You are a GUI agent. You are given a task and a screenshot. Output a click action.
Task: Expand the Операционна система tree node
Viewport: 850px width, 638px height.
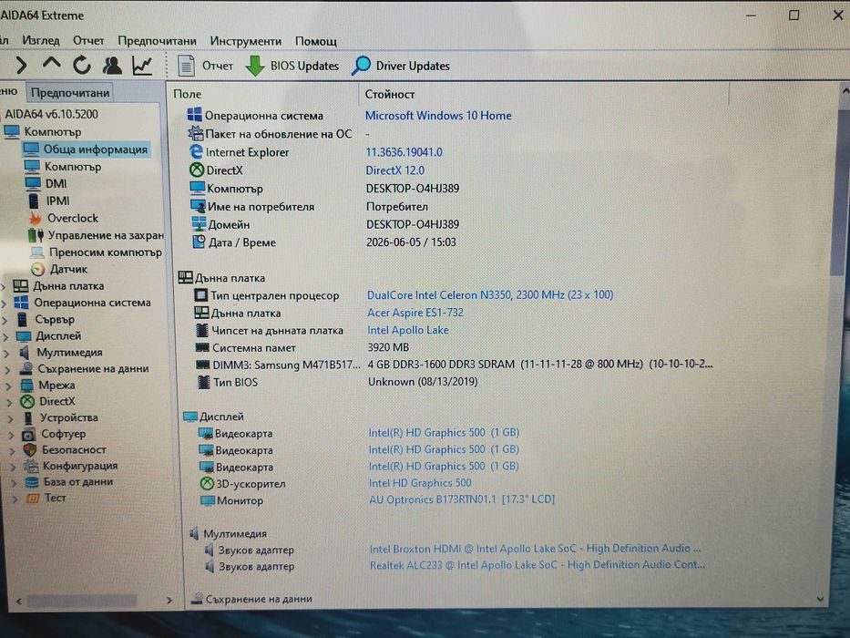pos(5,304)
